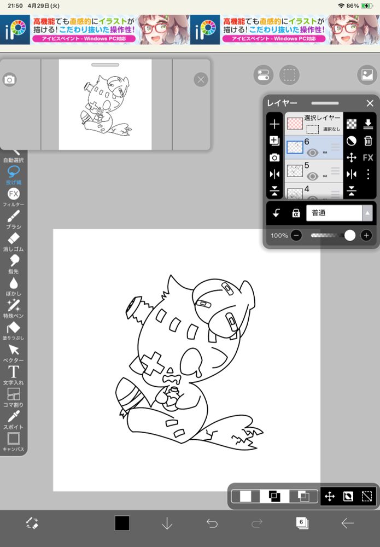Activate layer move/transform cross arrows
This screenshot has width=380, height=547.
coord(352,158)
